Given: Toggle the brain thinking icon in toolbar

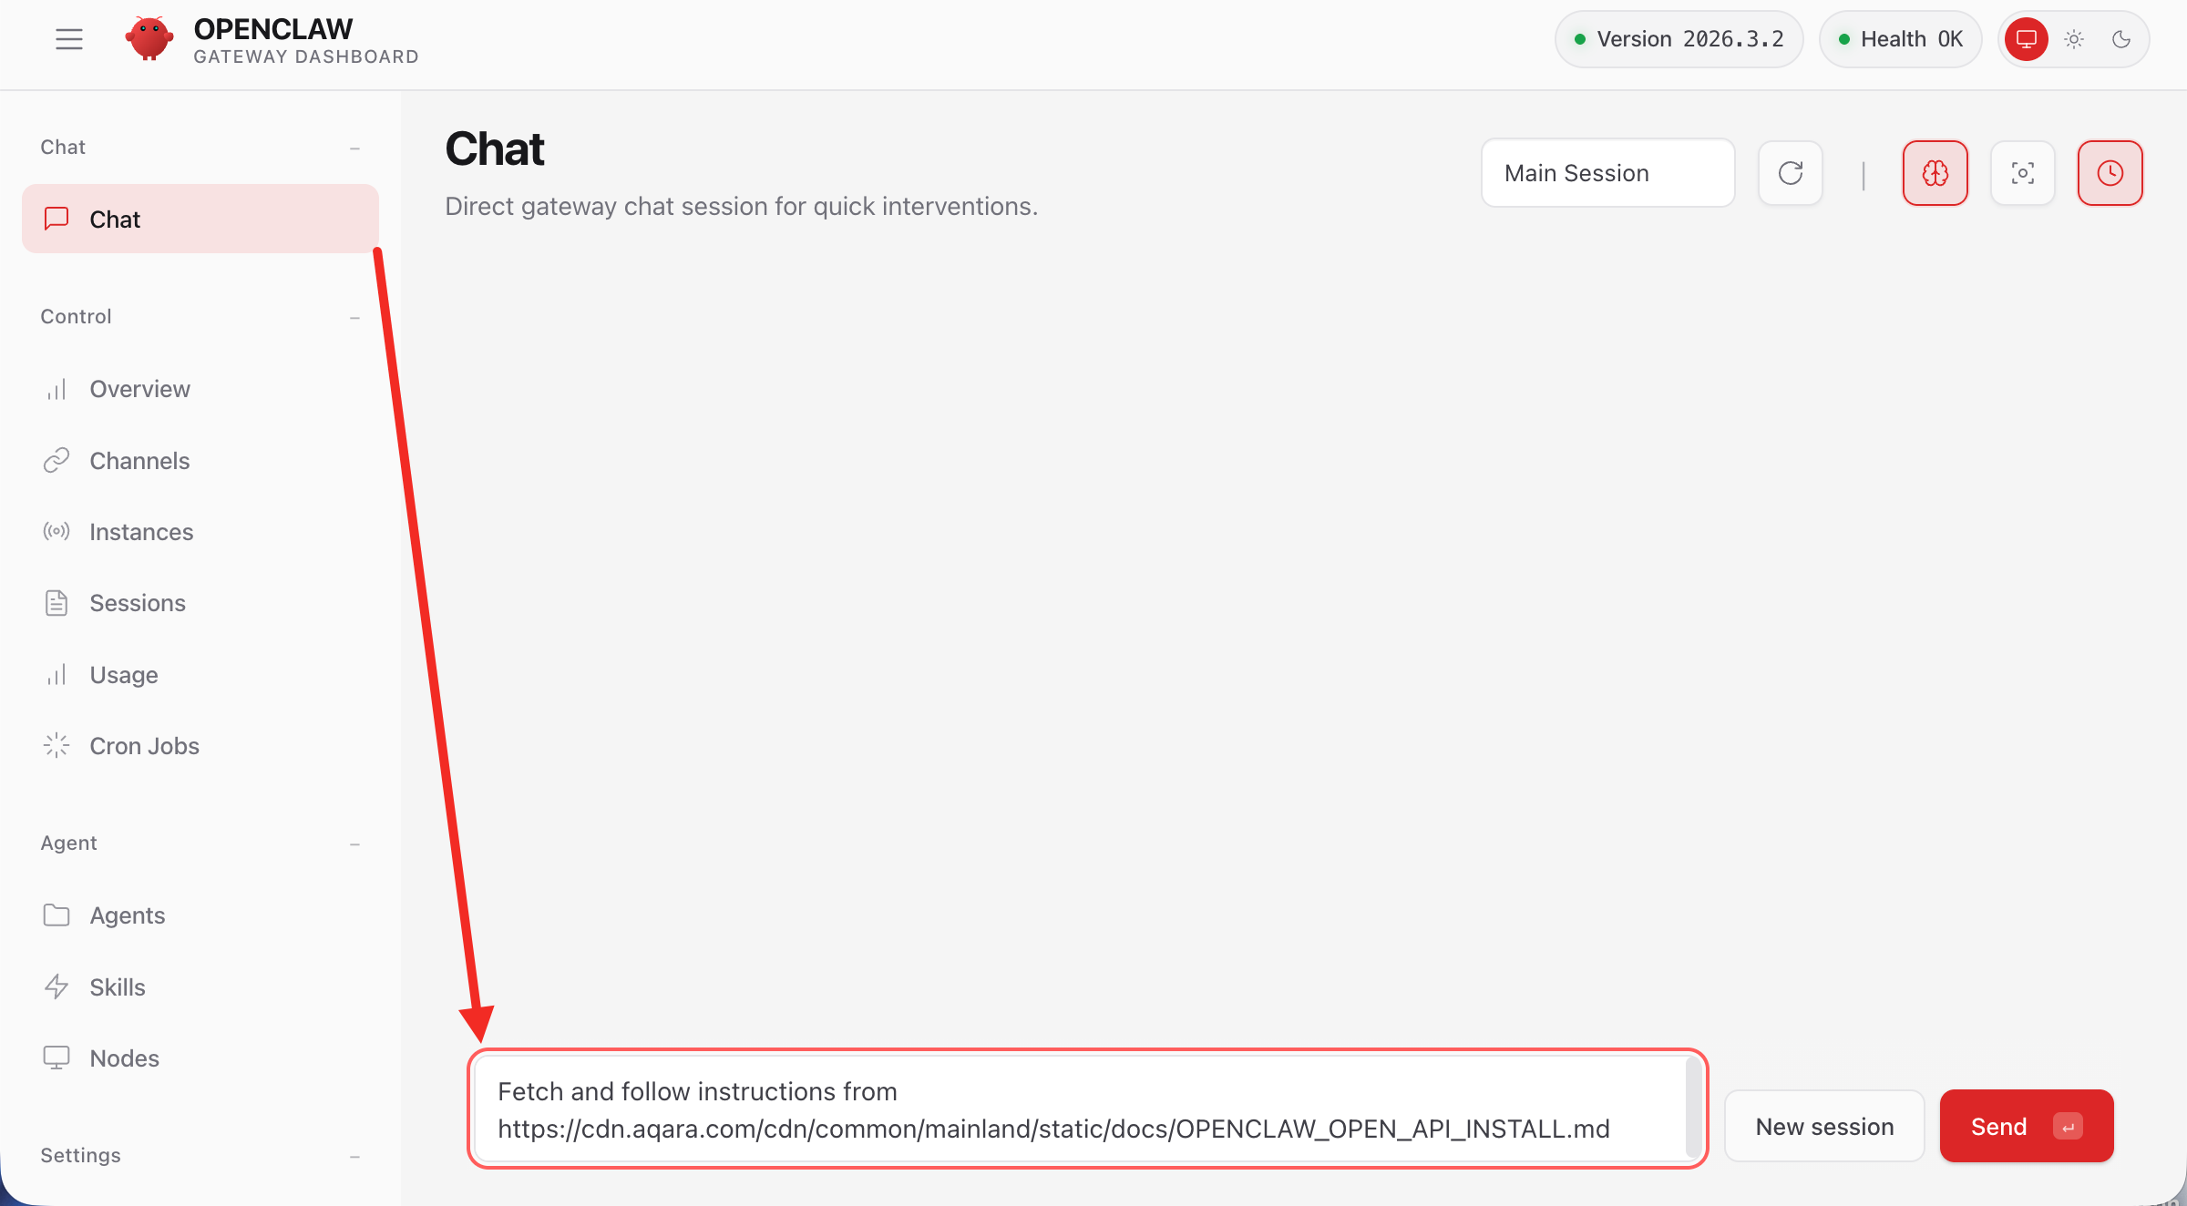Looking at the screenshot, I should point(1935,172).
